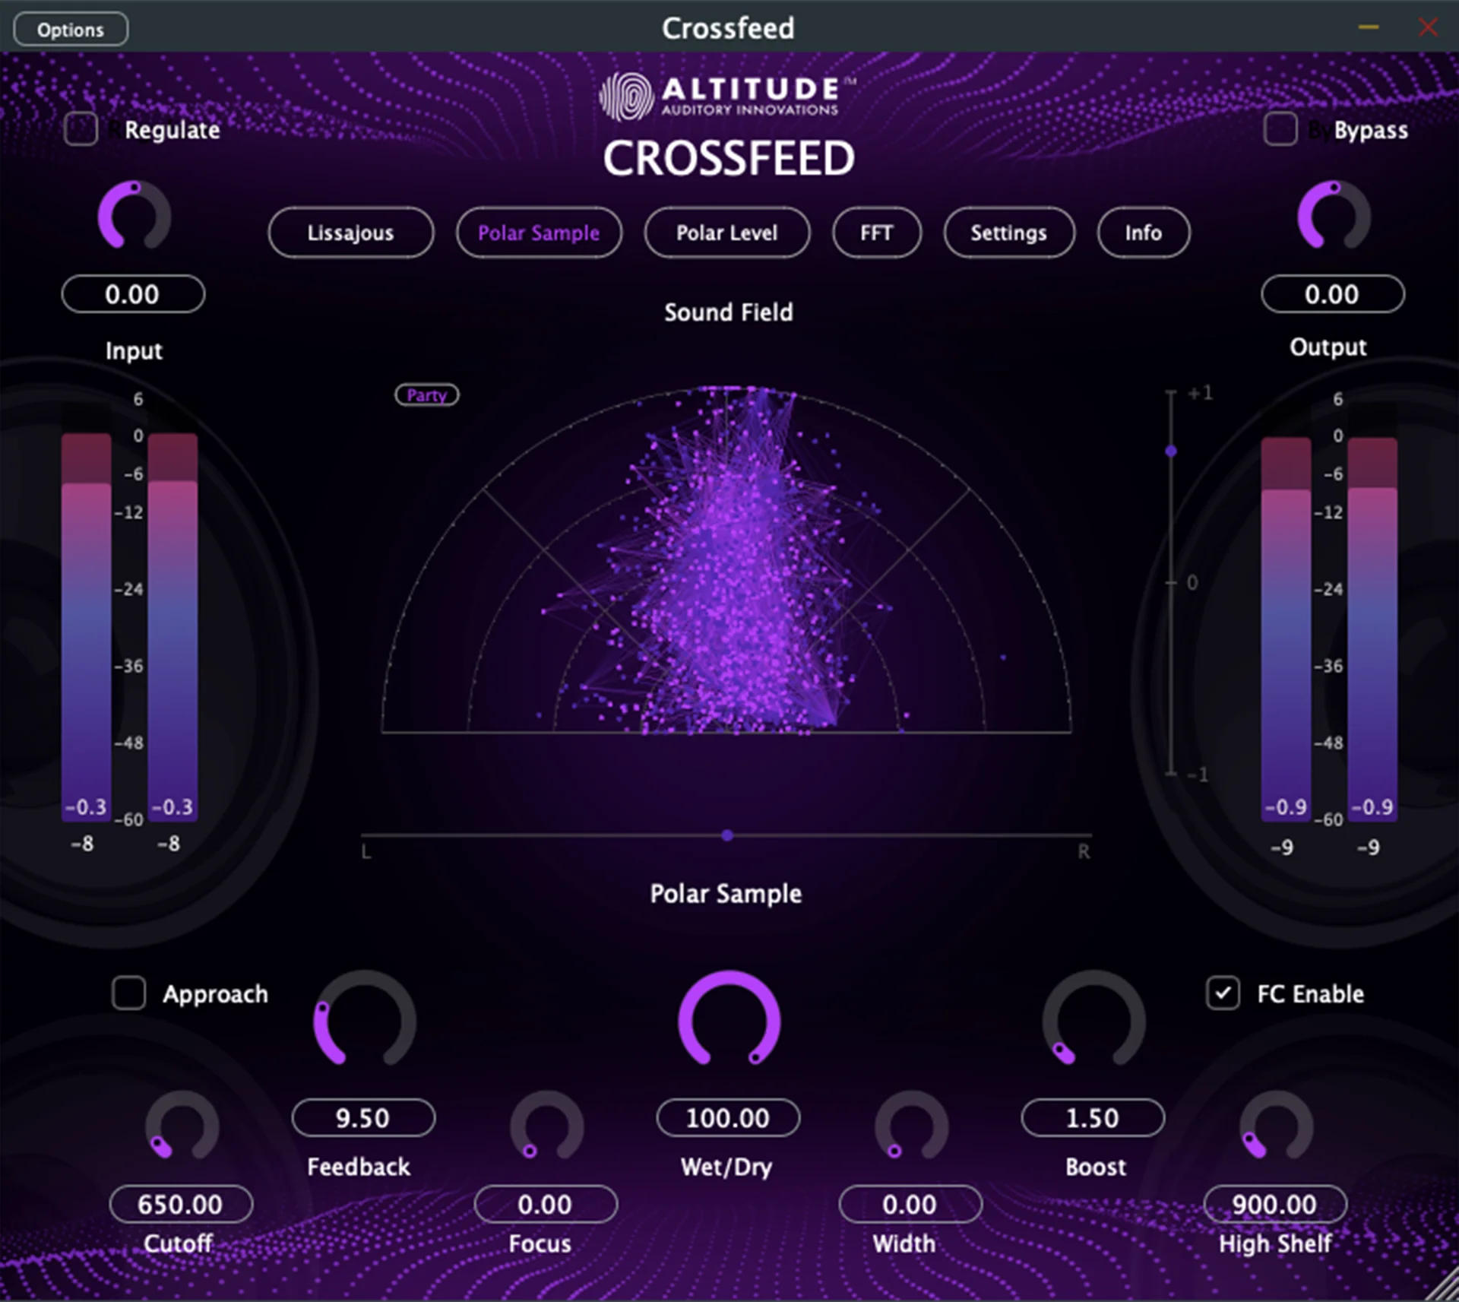Click the Altitude Auditory Innovations logo
Screen dimensions: 1459x1302
tap(717, 93)
